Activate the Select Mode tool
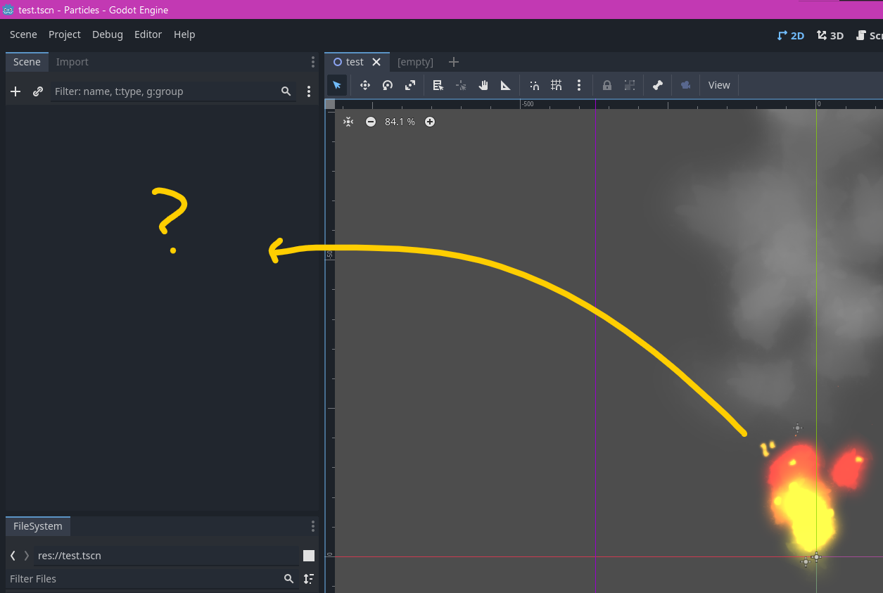883x593 pixels. (337, 84)
